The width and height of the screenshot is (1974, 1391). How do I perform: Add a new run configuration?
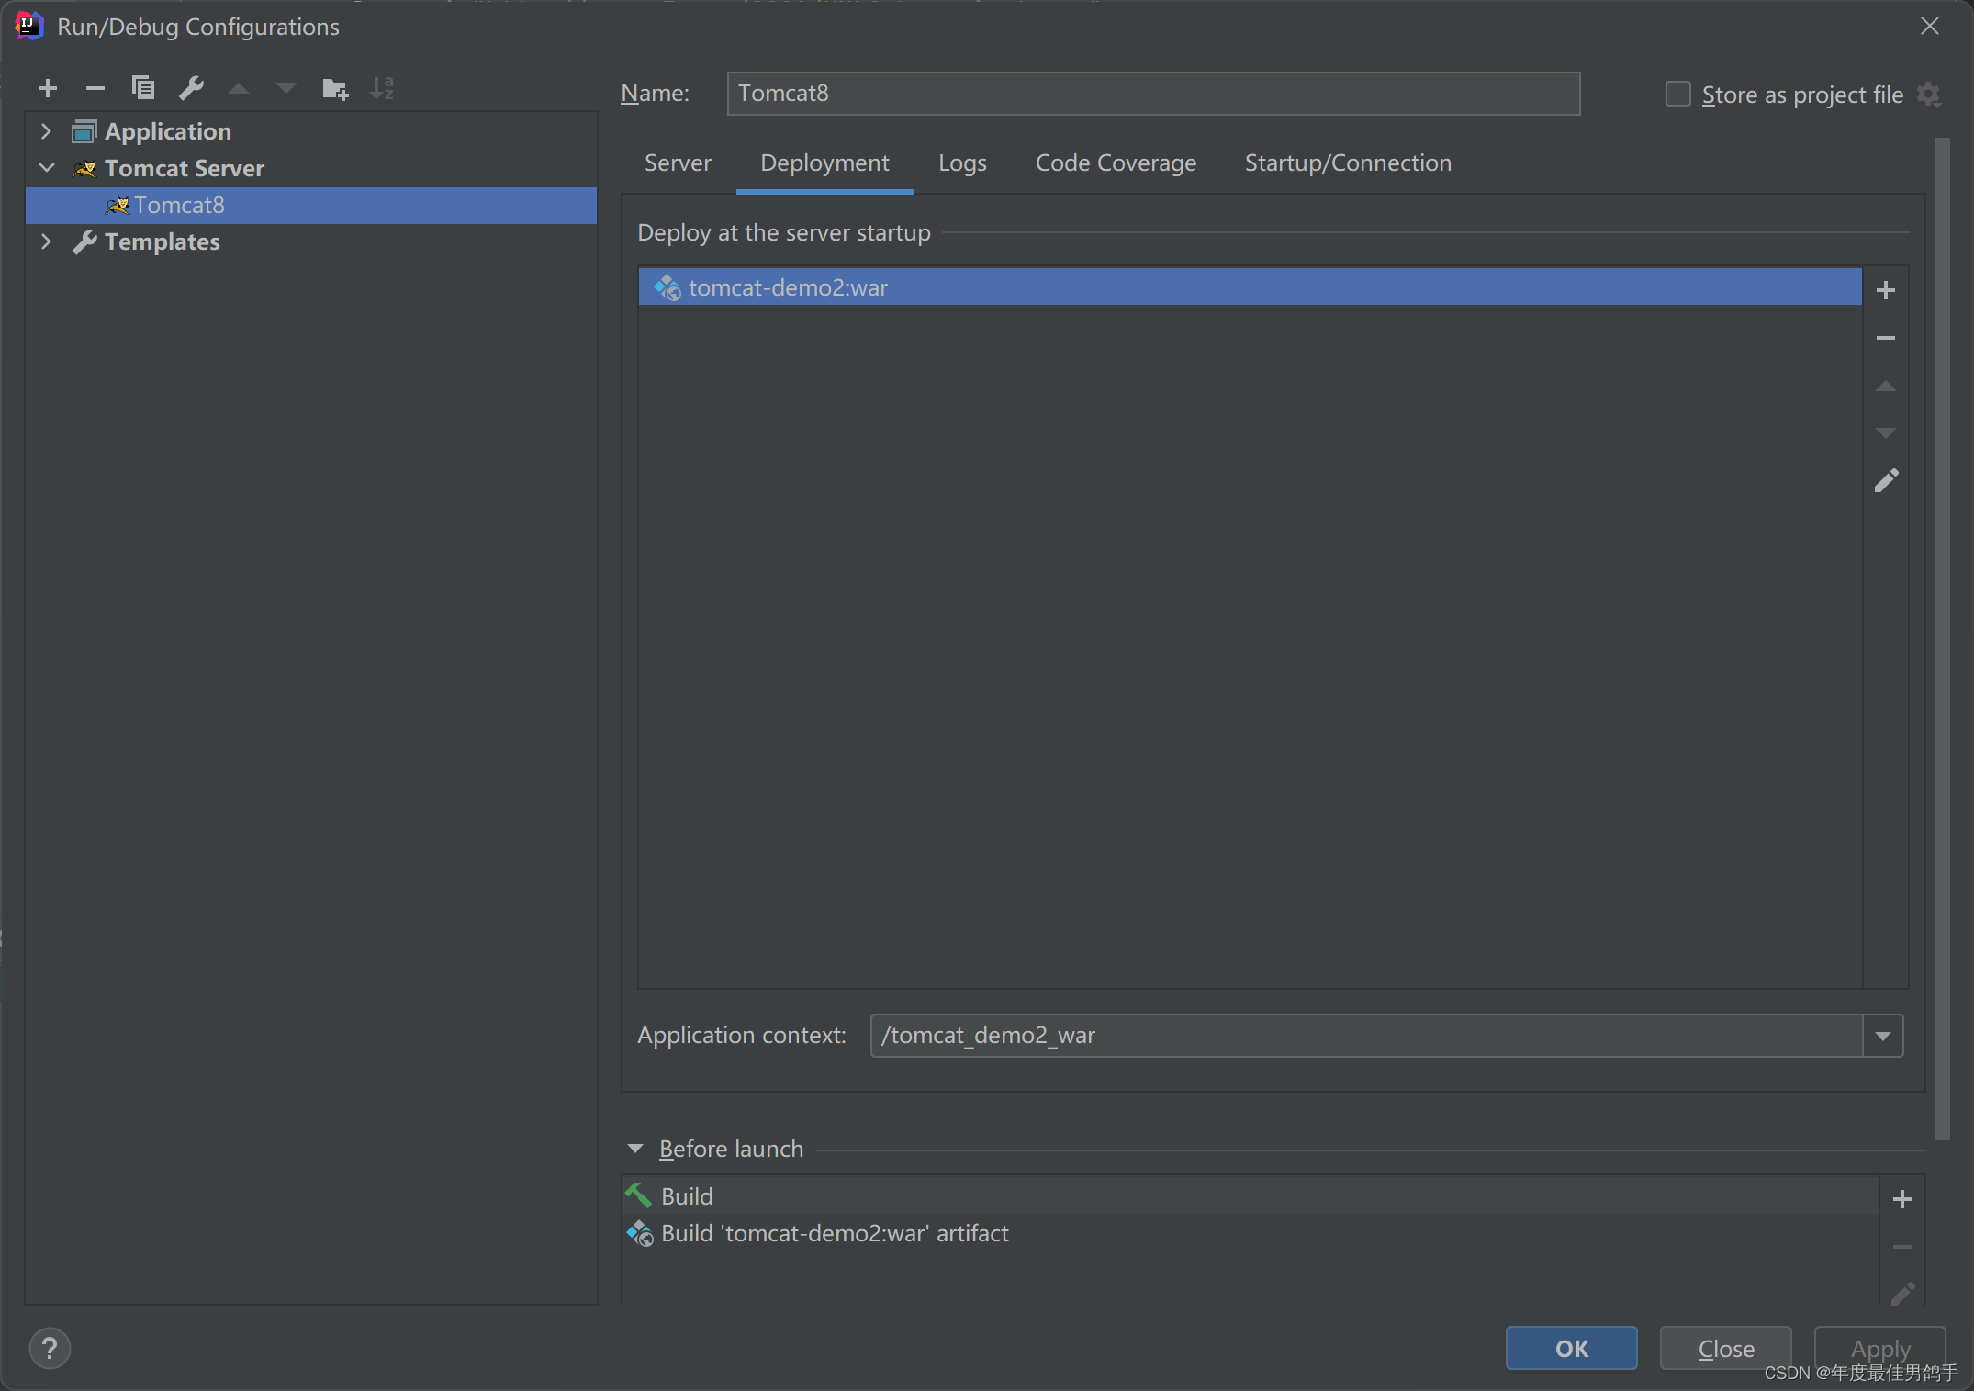point(48,88)
